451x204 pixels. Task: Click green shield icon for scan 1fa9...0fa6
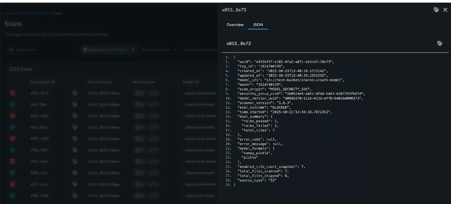pyautogui.click(x=13, y=104)
